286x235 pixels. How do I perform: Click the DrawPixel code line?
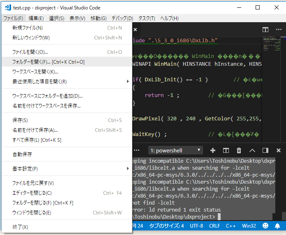click(197, 119)
